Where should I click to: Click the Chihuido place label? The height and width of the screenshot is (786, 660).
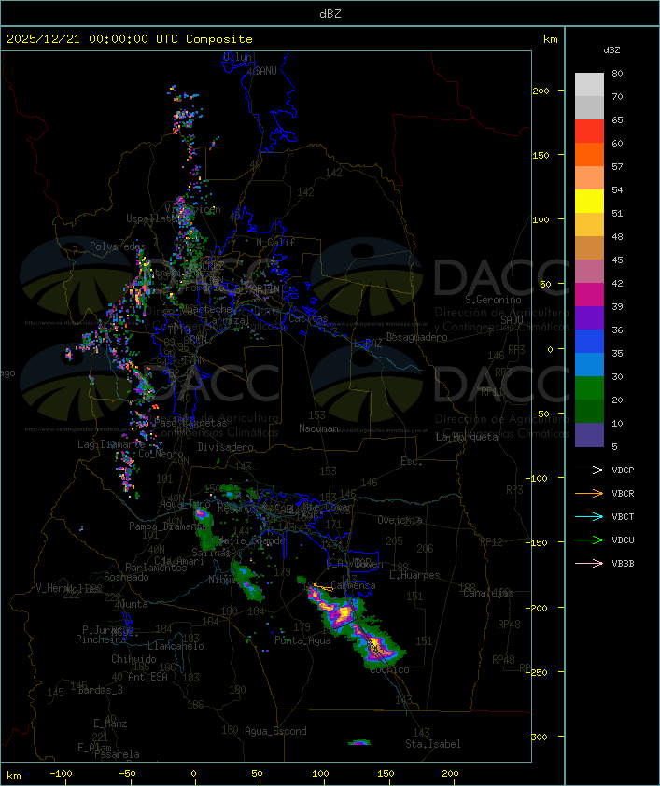pyautogui.click(x=133, y=659)
